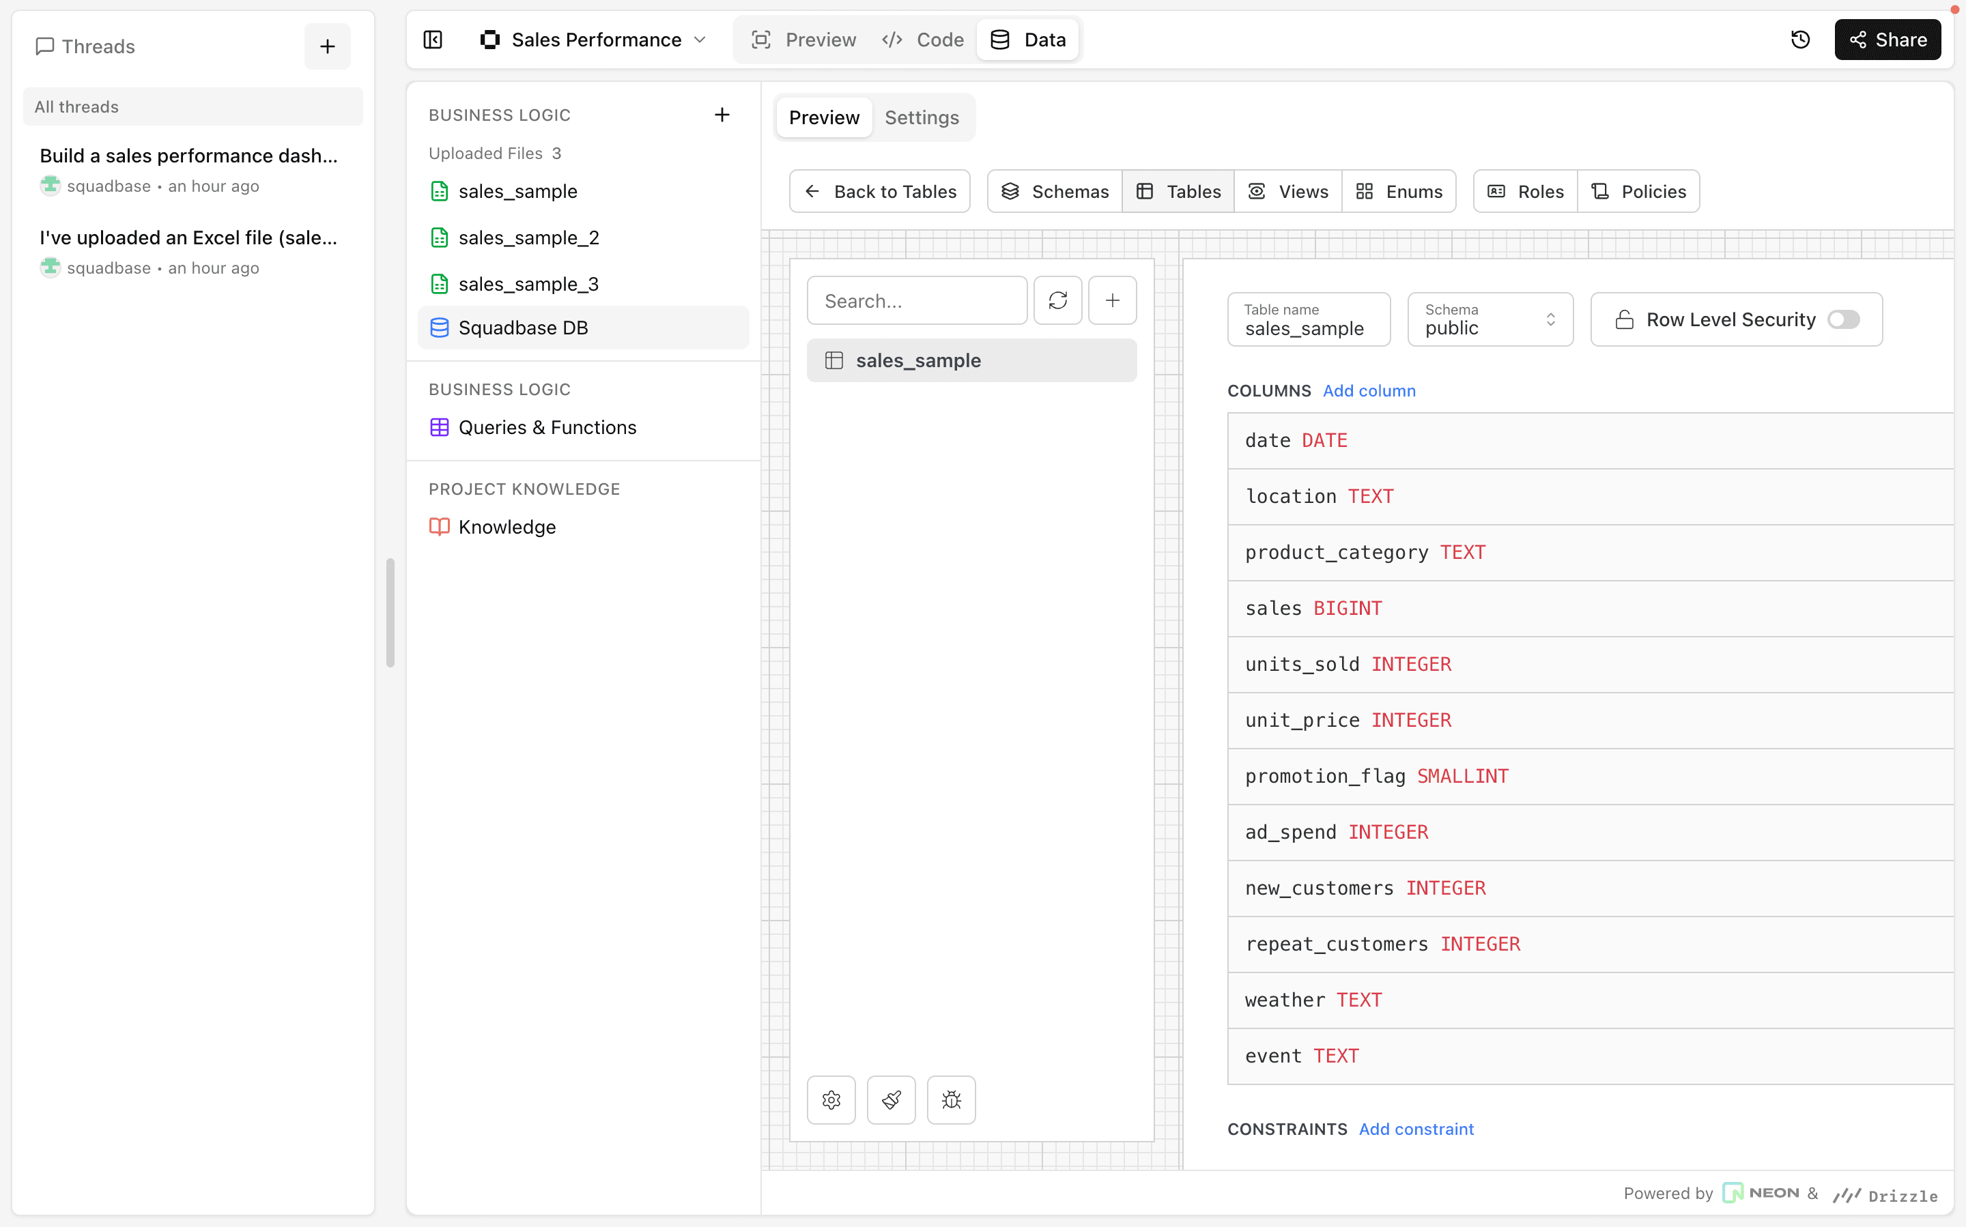Viewport: 1966px width, 1227px height.
Task: Switch to the Views section
Action: point(1287,190)
